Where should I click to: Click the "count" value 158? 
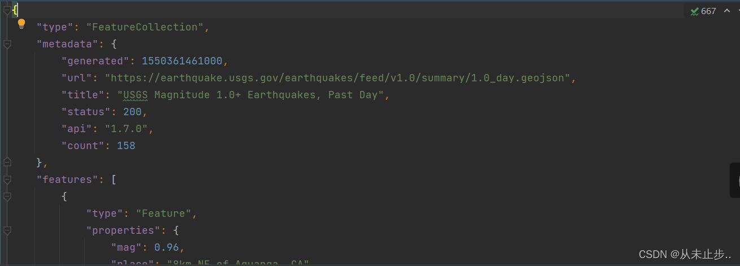click(126, 146)
